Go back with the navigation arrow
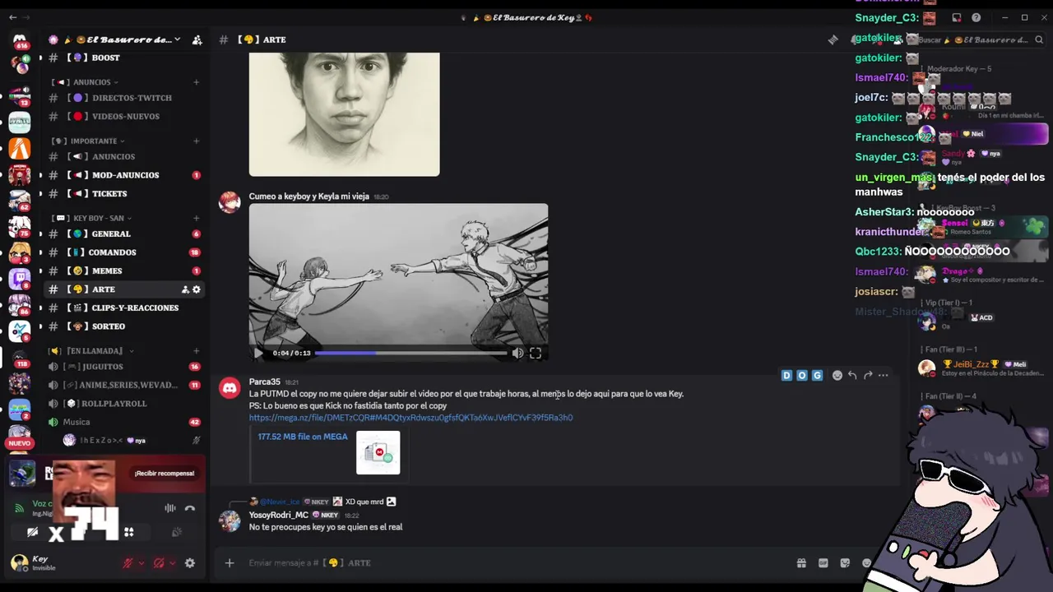Screen dimensions: 1053x592 12,17
